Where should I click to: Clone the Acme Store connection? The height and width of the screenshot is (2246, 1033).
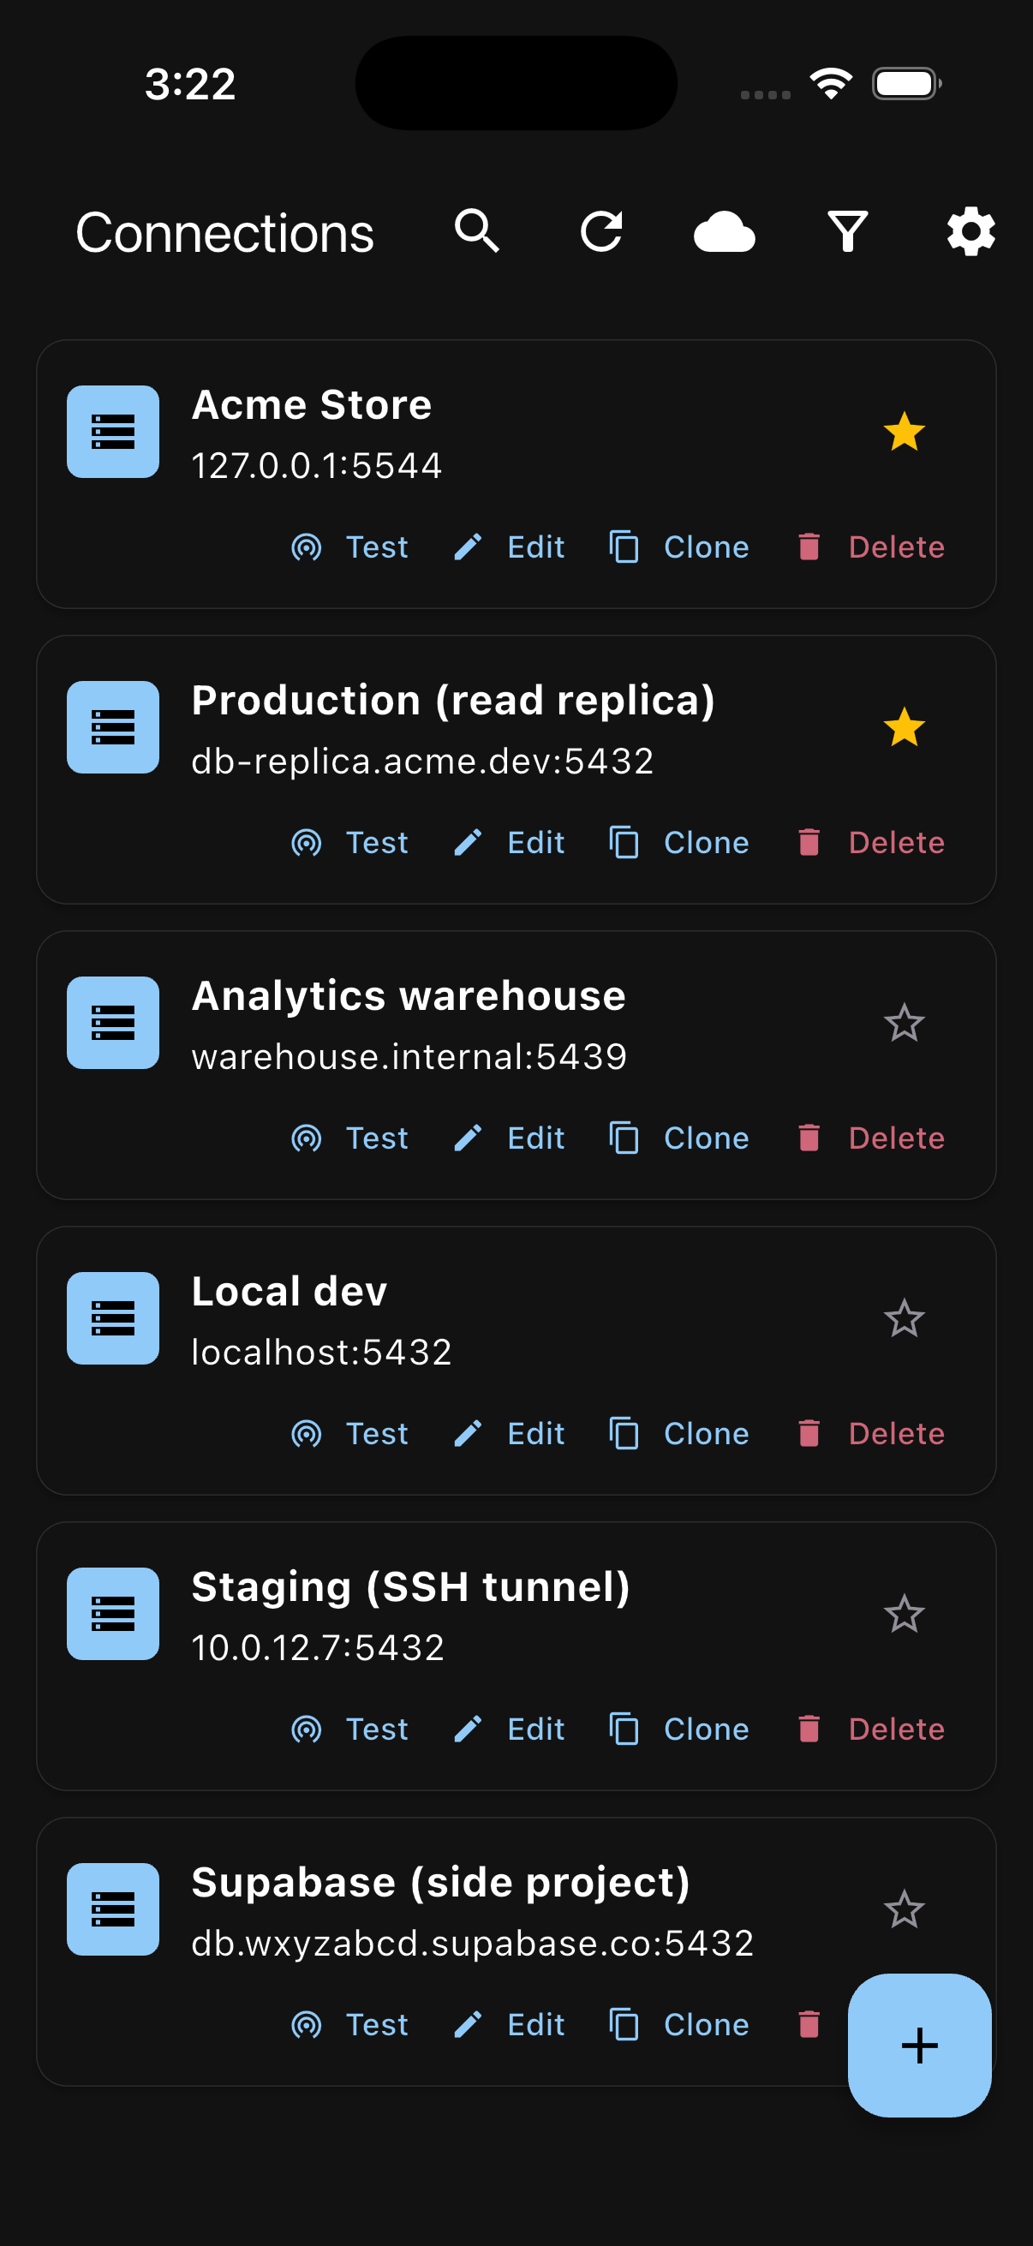point(679,547)
